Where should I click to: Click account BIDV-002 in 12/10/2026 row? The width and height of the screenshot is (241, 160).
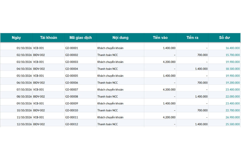click(39, 124)
